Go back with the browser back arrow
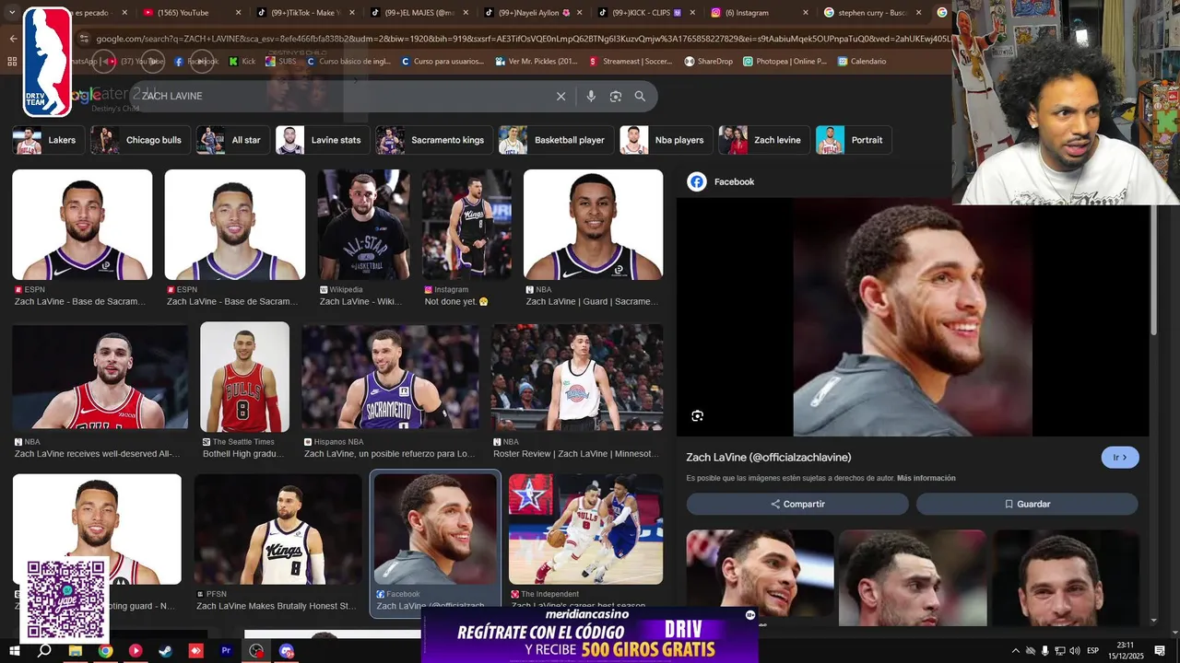Image resolution: width=1180 pixels, height=663 pixels. tap(13, 39)
